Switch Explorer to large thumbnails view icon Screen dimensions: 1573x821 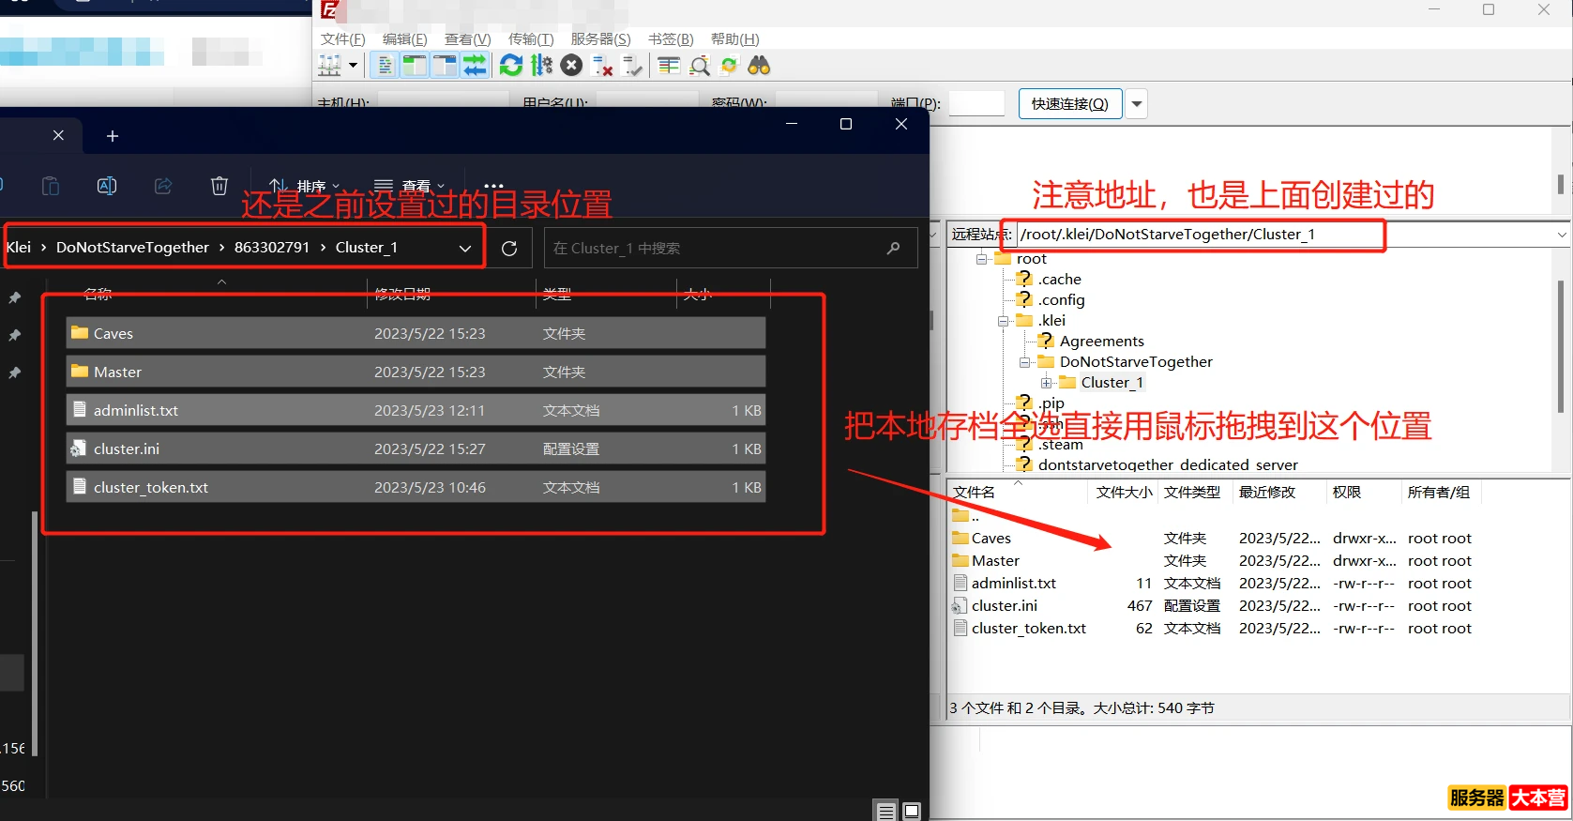[x=912, y=811]
